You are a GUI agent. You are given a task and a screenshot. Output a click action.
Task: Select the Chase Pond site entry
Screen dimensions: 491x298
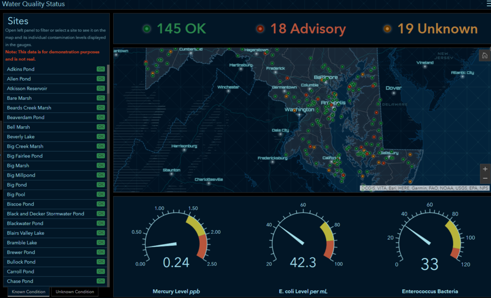pyautogui.click(x=20, y=281)
